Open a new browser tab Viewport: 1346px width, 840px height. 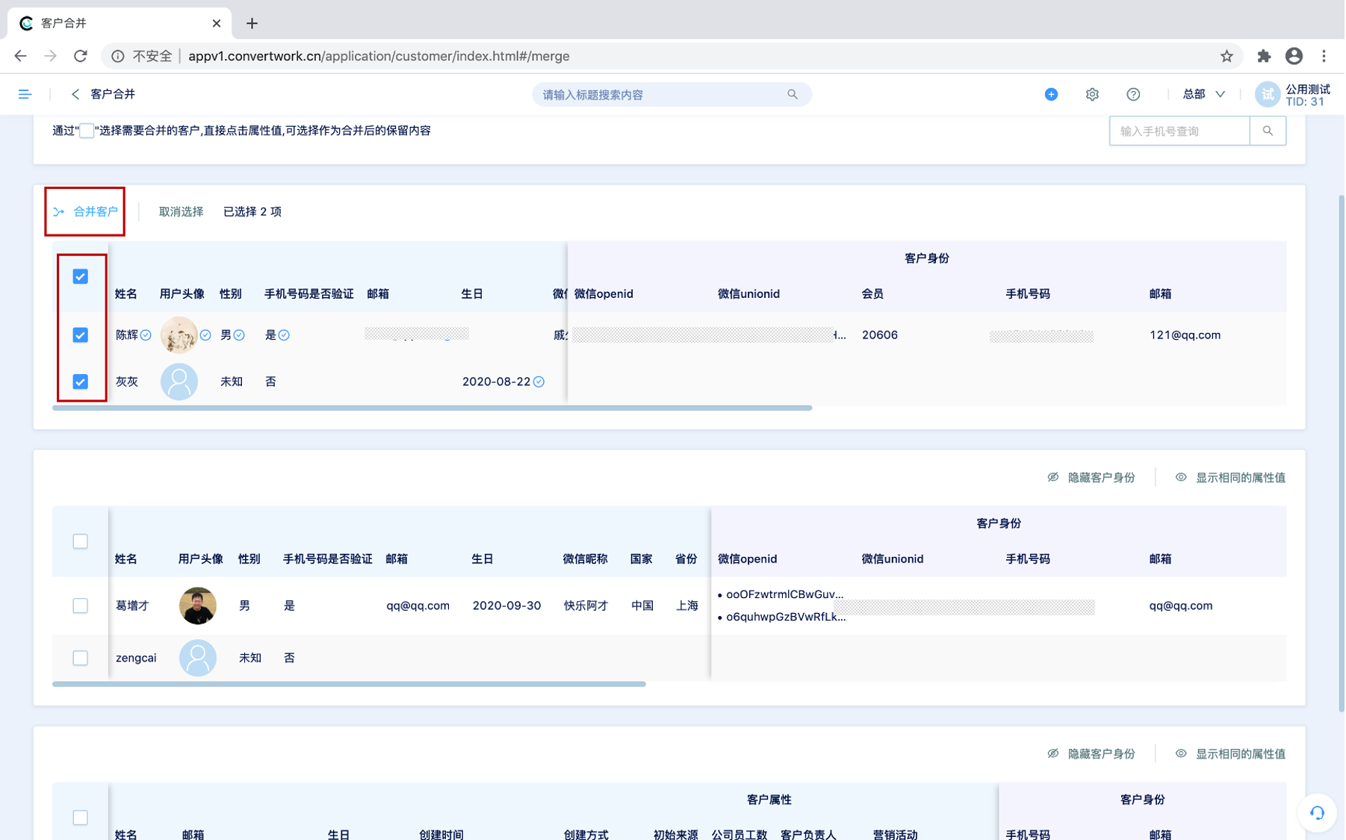[252, 23]
